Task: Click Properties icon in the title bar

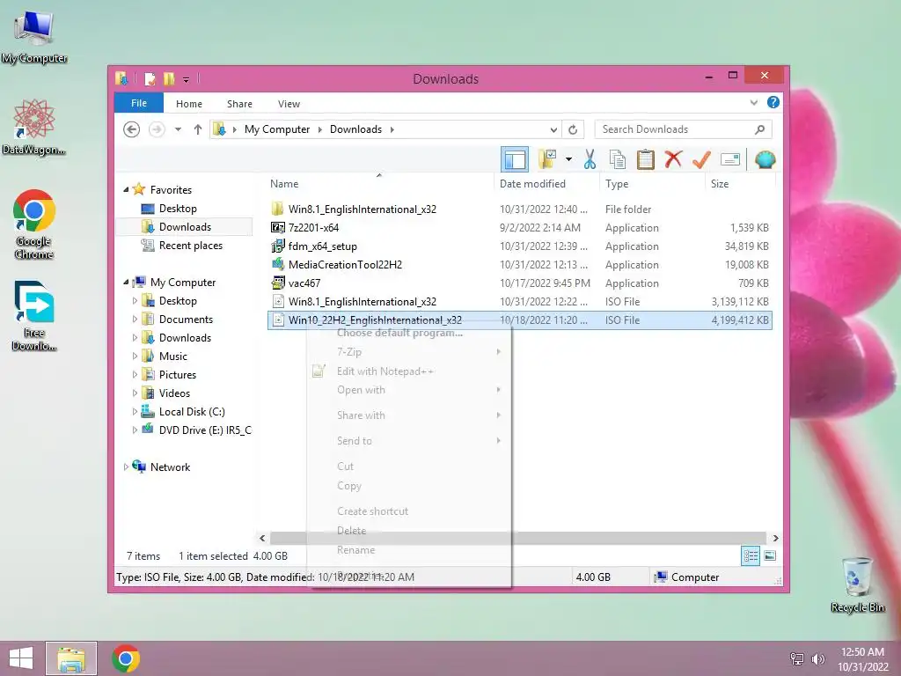Action: (150, 78)
